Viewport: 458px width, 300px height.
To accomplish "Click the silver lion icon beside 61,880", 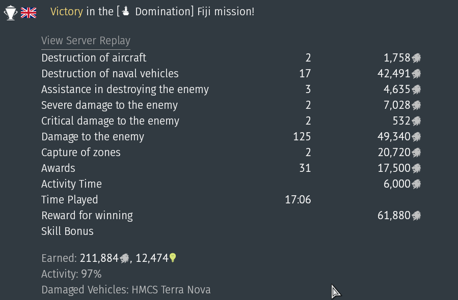I will point(416,216).
